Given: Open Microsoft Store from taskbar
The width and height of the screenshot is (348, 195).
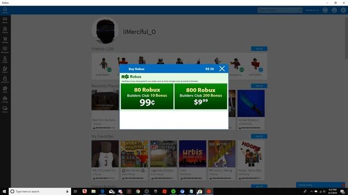Looking at the screenshot, I should [x=200, y=191].
